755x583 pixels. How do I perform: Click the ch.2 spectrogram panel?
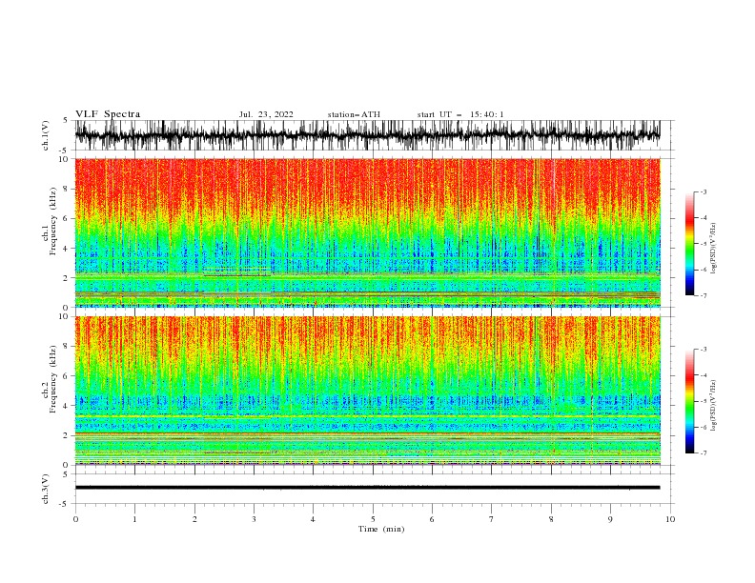pyautogui.click(x=367, y=391)
